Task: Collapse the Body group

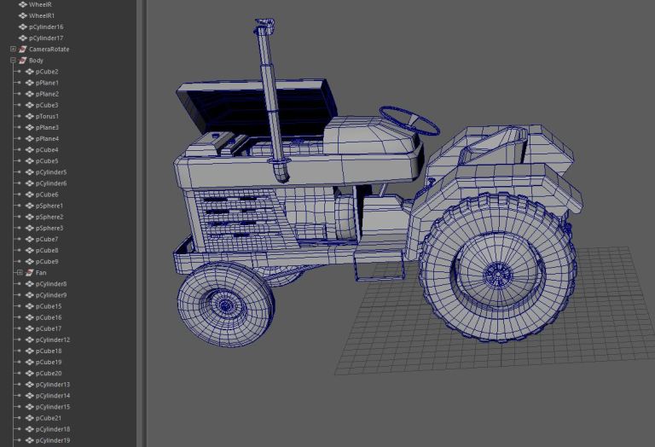Action: 14,61
